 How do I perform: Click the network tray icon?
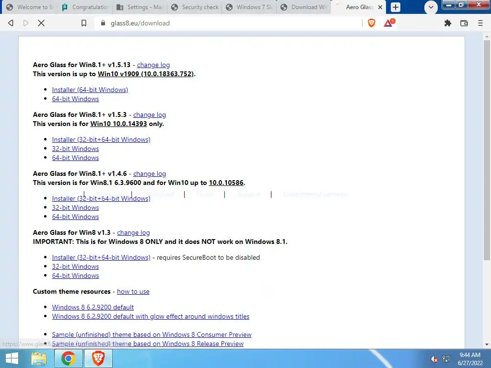[446, 358]
